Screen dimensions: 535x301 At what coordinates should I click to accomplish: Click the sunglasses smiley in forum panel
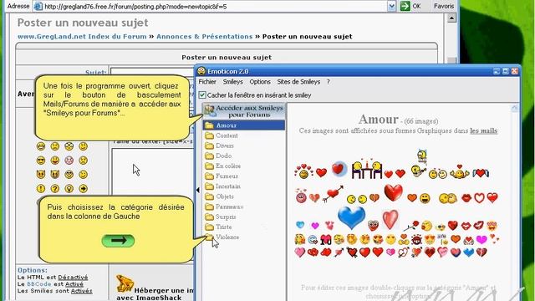coord(41,161)
